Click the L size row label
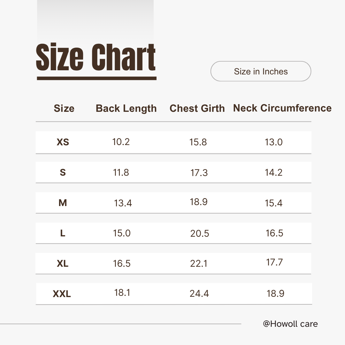The height and width of the screenshot is (345, 345). (63, 233)
